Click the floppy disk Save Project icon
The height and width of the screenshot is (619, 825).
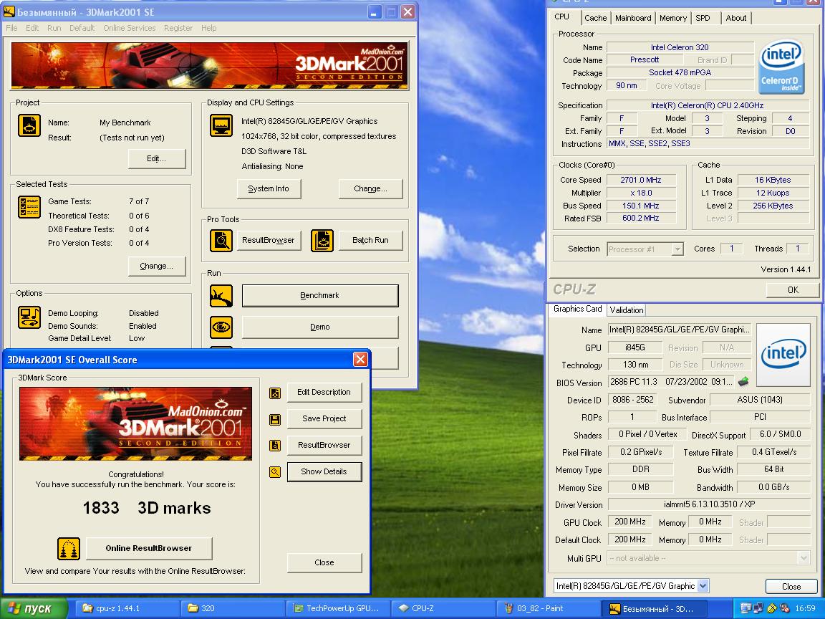point(275,420)
